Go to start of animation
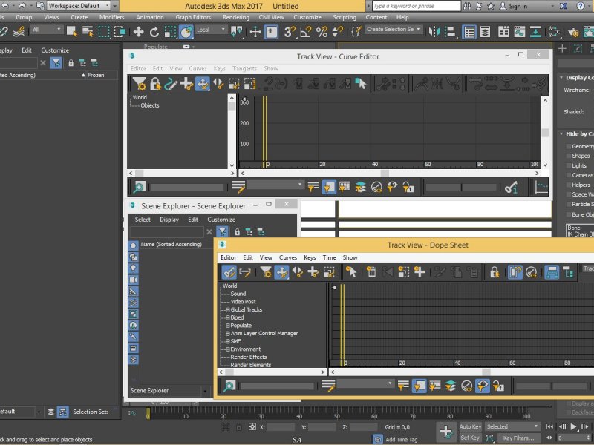The width and height of the screenshot is (594, 445). tap(549, 427)
